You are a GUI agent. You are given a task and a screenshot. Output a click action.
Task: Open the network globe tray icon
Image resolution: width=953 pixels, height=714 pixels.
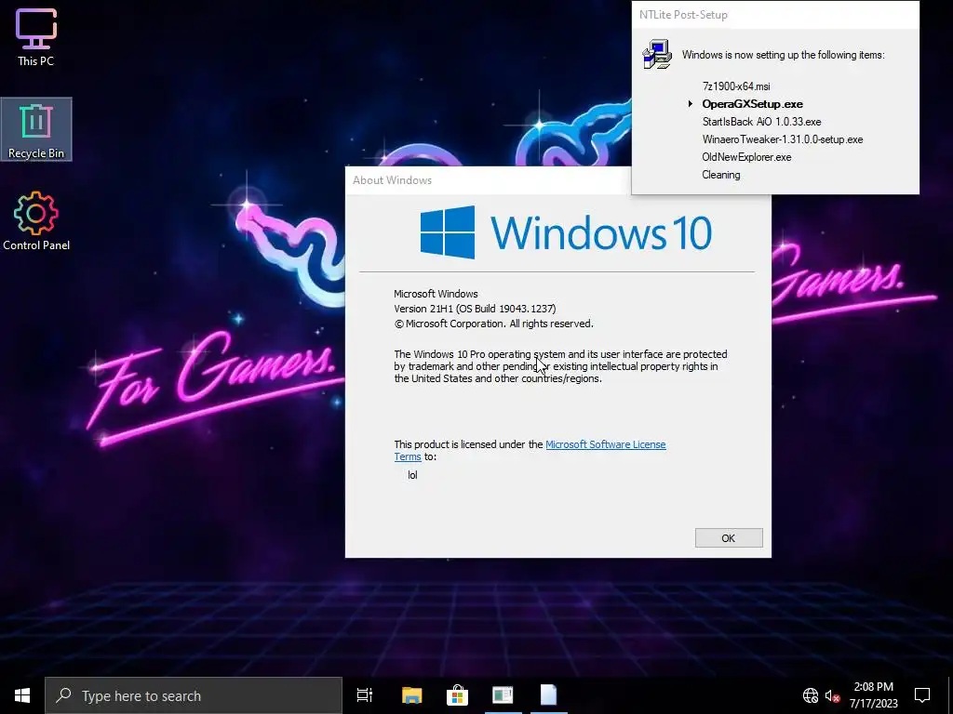811,695
